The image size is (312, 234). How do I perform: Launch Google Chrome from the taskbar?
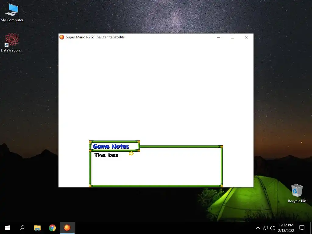point(52,228)
